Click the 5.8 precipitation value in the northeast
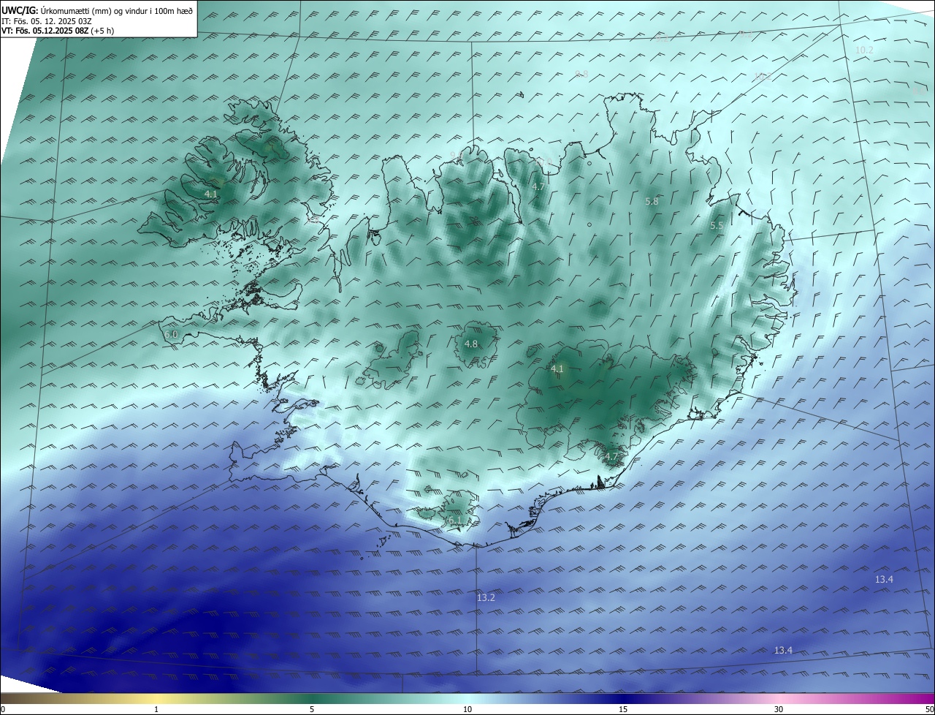 pyautogui.click(x=652, y=201)
